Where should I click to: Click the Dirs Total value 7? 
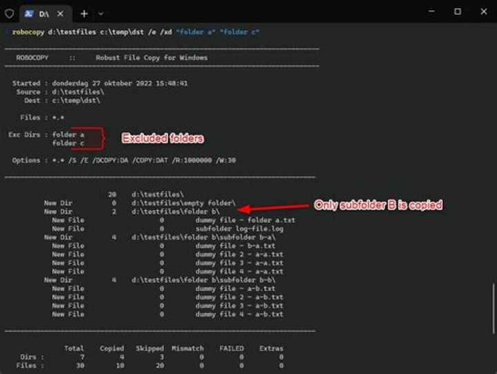pyautogui.click(x=82, y=357)
